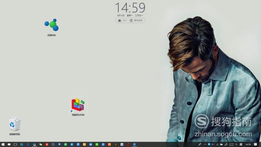Click the 4月16日 date text under the clock

(121, 15)
